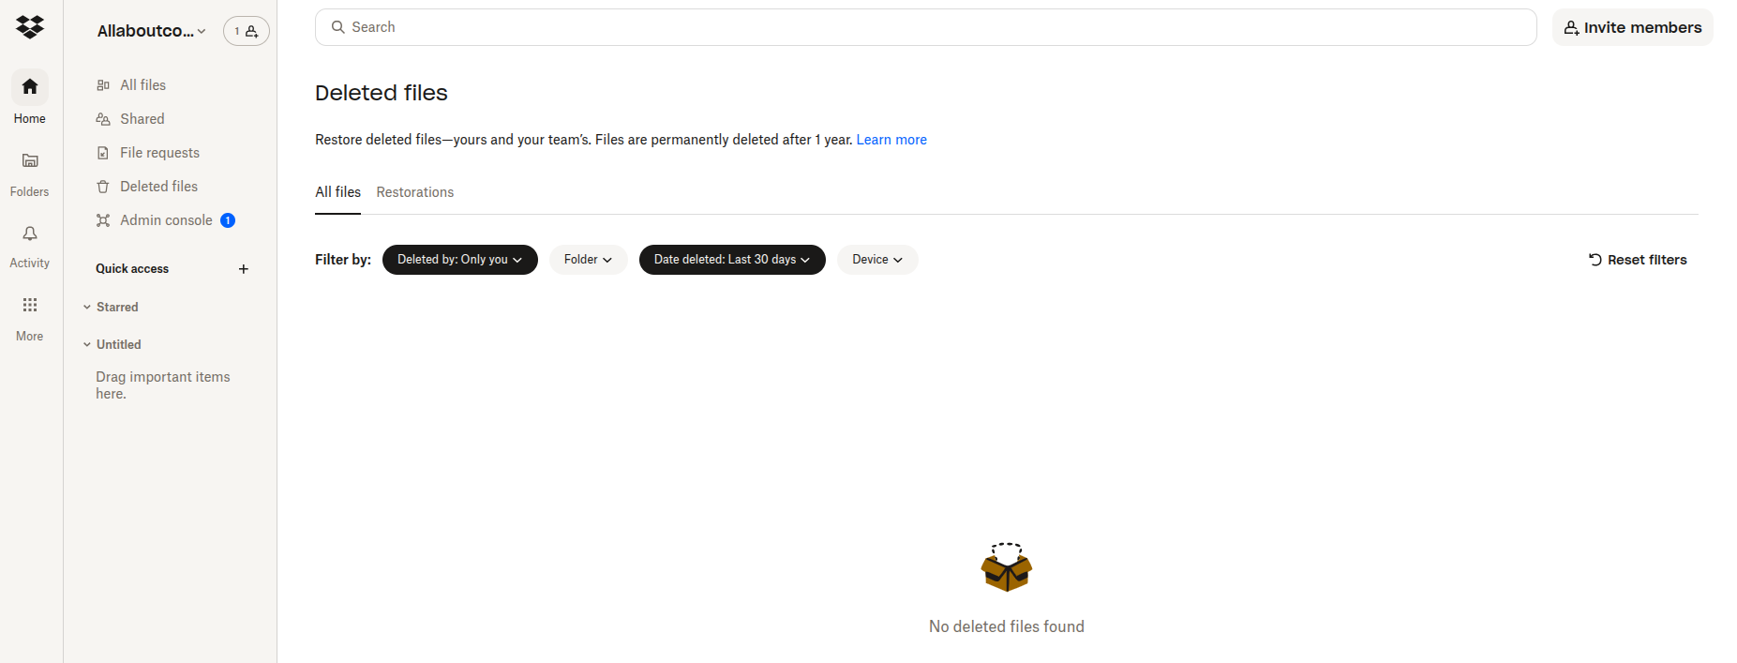
Task: Click the Dropbox logo icon
Action: 29,26
